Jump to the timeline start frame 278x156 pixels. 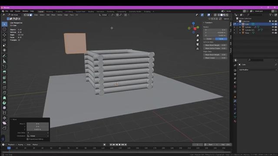111,145
